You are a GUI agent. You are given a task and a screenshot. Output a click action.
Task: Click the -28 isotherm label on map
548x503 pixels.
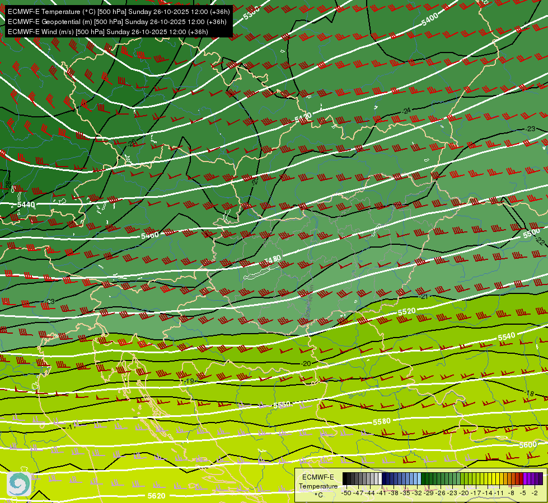pyautogui.click(x=8, y=184)
